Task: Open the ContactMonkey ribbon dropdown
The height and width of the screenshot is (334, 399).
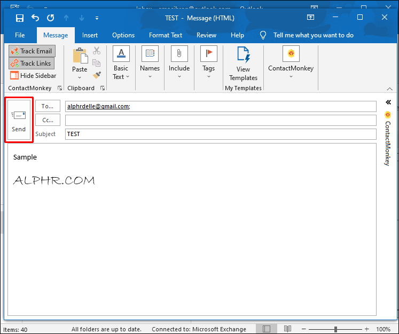Action: tap(291, 62)
